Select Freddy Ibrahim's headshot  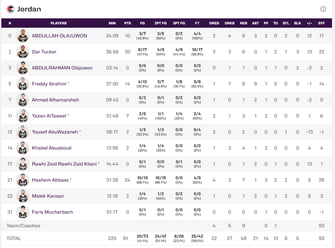click(x=23, y=84)
